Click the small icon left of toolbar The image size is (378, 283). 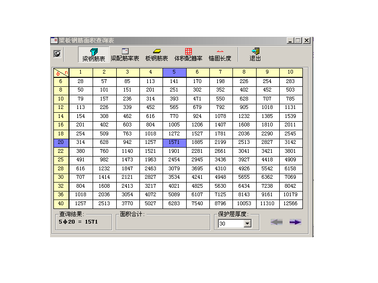pos(57,54)
